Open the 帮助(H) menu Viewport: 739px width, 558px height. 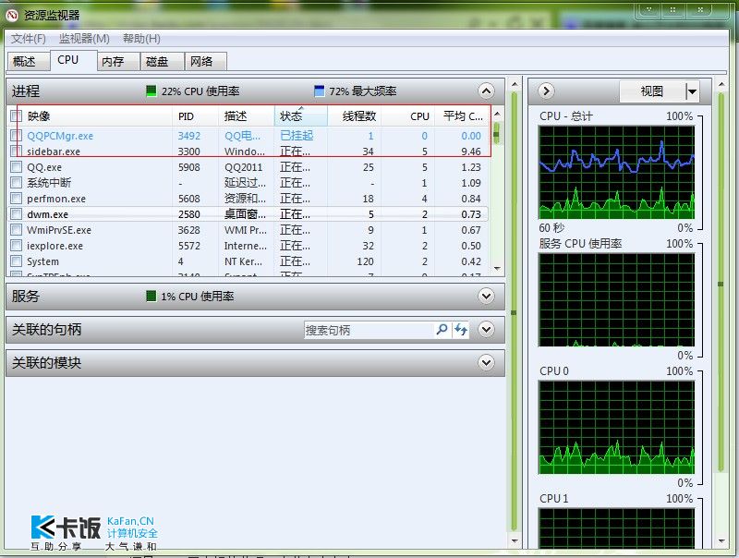[141, 39]
